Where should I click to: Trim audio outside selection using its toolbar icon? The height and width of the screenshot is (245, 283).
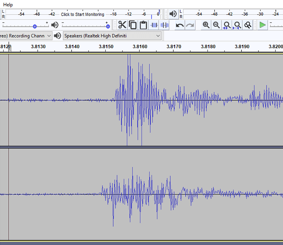click(x=154, y=25)
